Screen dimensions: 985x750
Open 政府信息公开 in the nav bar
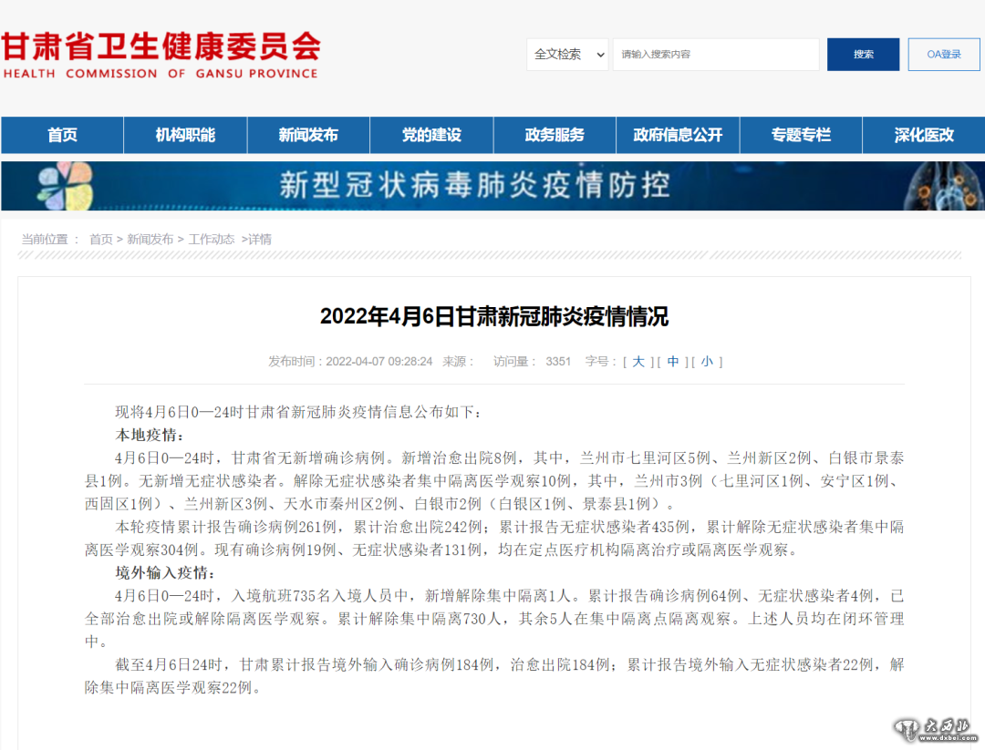click(678, 135)
